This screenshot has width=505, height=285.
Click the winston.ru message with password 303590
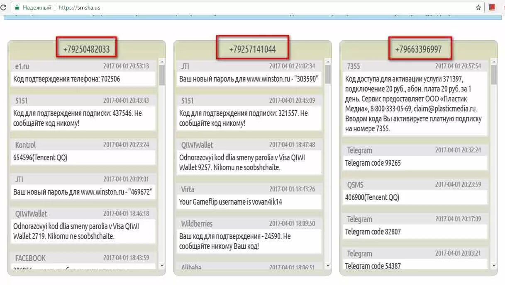pos(249,79)
